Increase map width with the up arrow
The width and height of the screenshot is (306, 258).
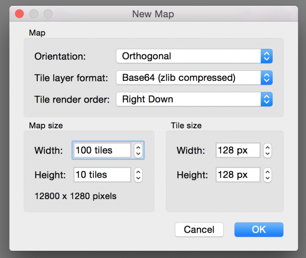138,147
